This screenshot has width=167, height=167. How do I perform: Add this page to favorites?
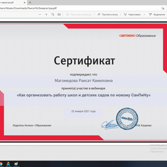tap(163, 8)
